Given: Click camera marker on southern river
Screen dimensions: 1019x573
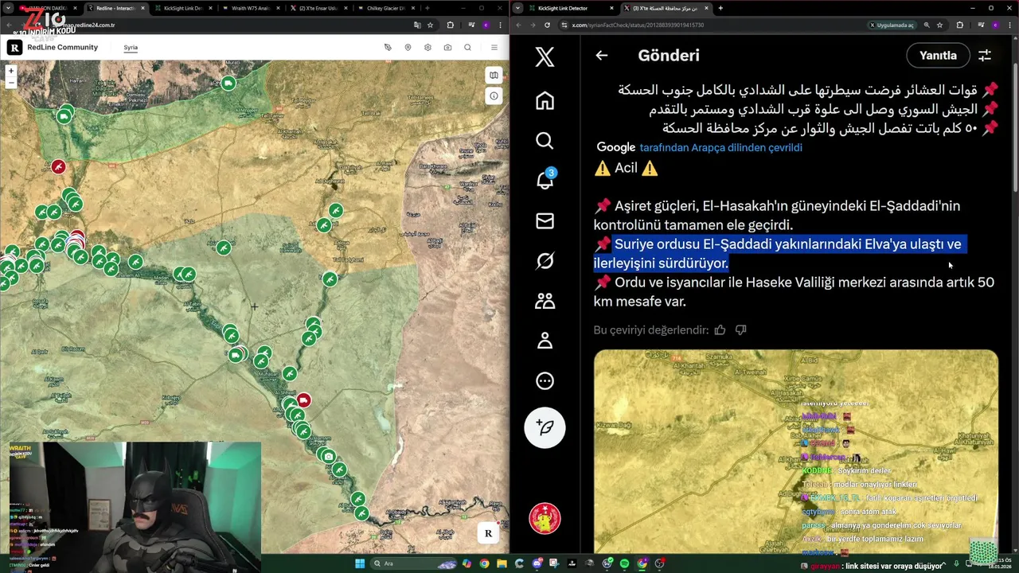Looking at the screenshot, I should (x=328, y=456).
